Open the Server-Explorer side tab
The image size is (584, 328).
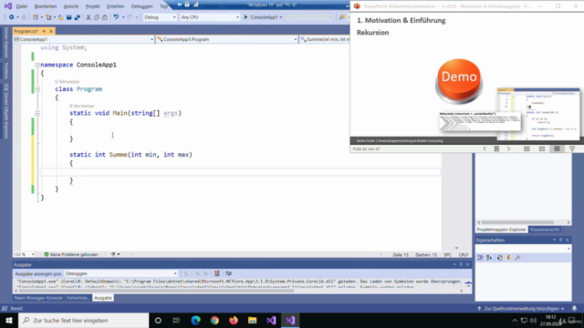click(6, 42)
